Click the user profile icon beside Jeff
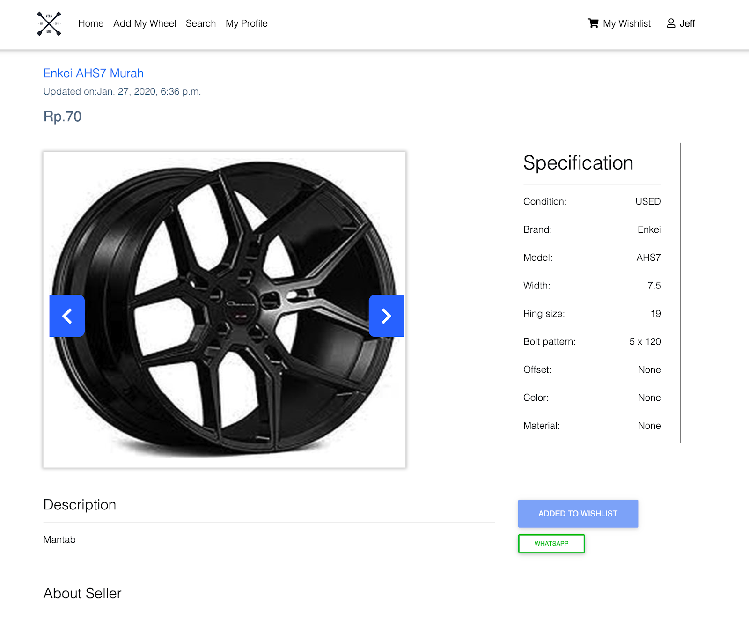749x627 pixels. 671,23
